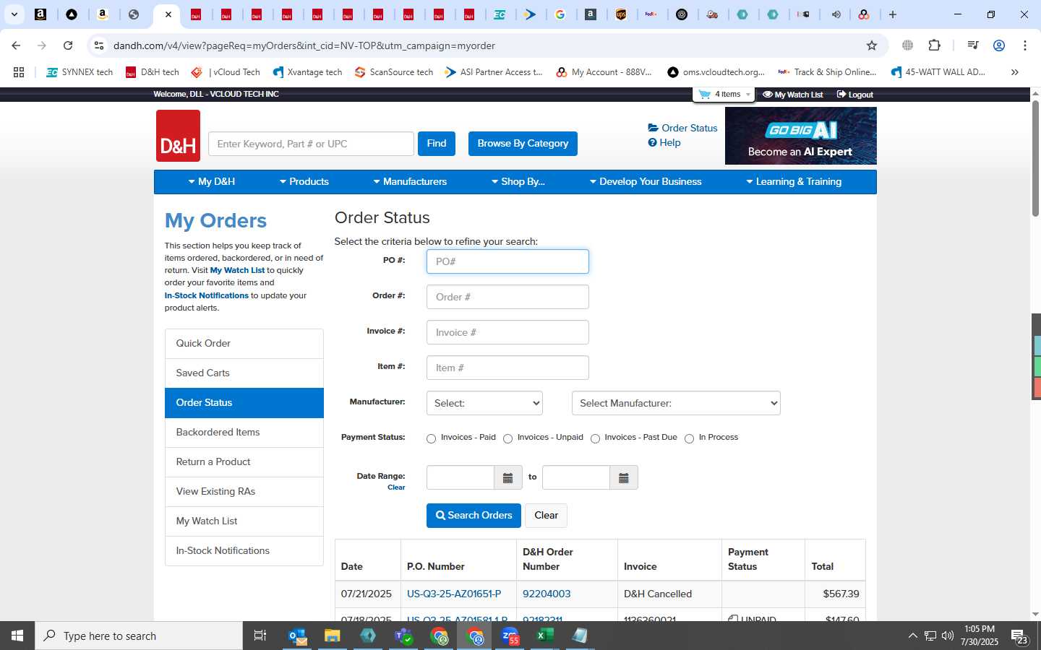The height and width of the screenshot is (650, 1041).
Task: Click the browser Reload button
Action: [x=68, y=45]
